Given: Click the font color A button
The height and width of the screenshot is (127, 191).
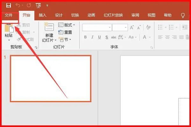Looking at the screenshot, I should click(x=145, y=37).
